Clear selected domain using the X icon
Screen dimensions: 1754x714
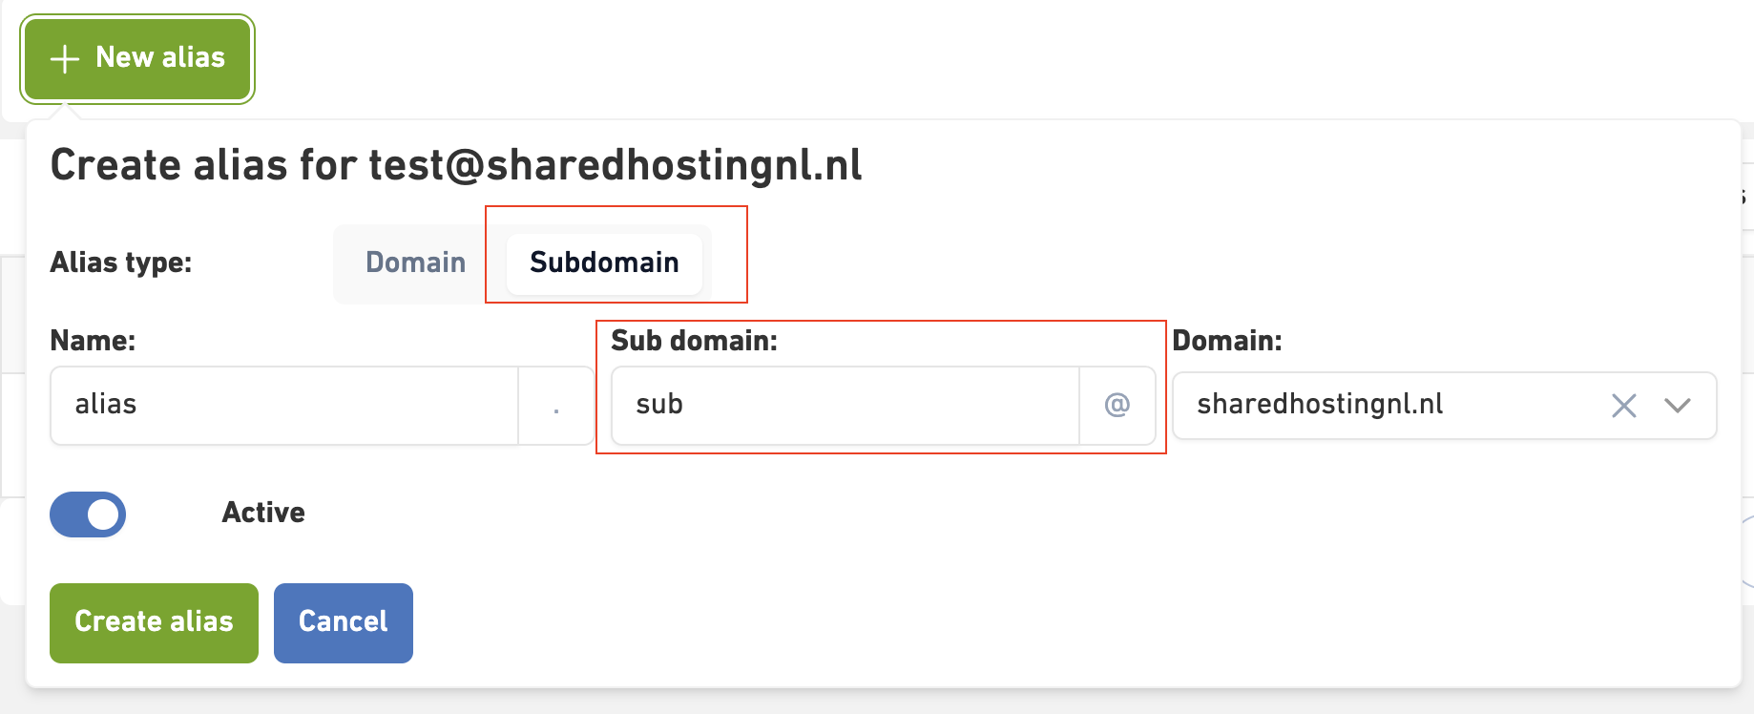click(1623, 406)
